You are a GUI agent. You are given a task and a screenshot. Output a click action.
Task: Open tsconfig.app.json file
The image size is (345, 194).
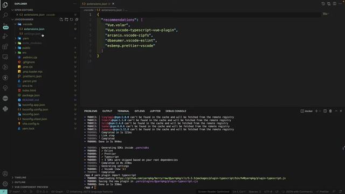pos(33,105)
